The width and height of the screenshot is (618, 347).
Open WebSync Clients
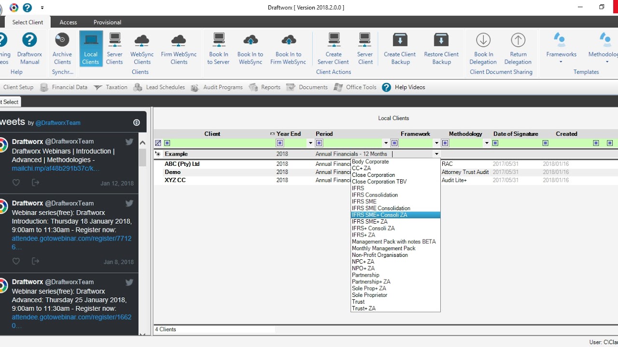(x=142, y=48)
